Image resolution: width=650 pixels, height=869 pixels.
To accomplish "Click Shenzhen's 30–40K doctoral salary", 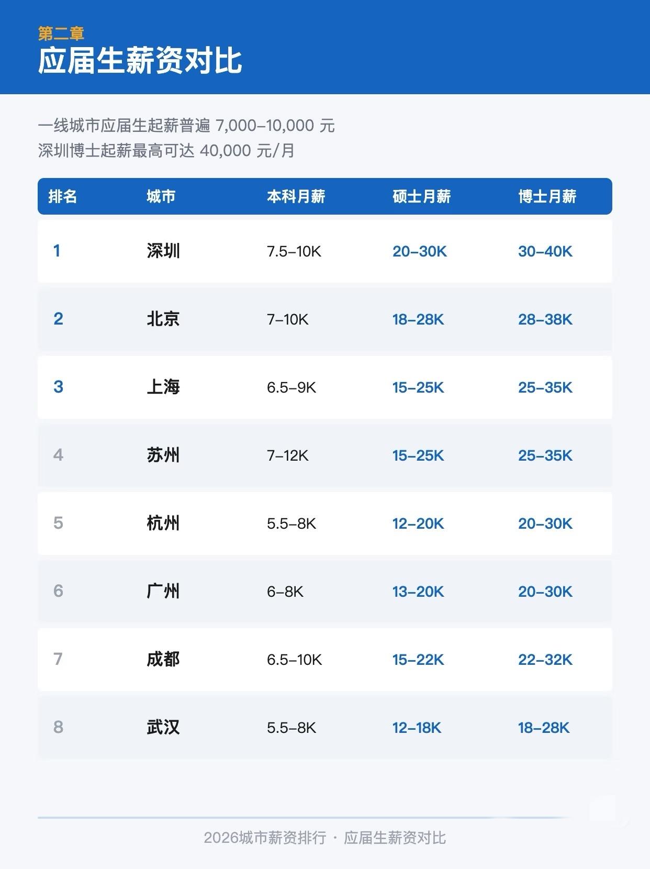I will pos(545,251).
